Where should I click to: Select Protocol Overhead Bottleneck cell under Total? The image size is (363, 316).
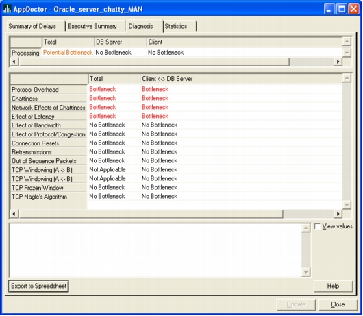[103, 89]
